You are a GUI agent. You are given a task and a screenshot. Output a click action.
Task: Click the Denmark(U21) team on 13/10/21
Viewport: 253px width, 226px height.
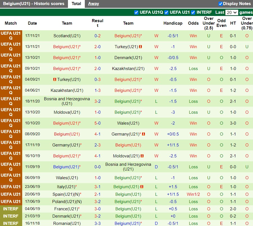coord(128,58)
